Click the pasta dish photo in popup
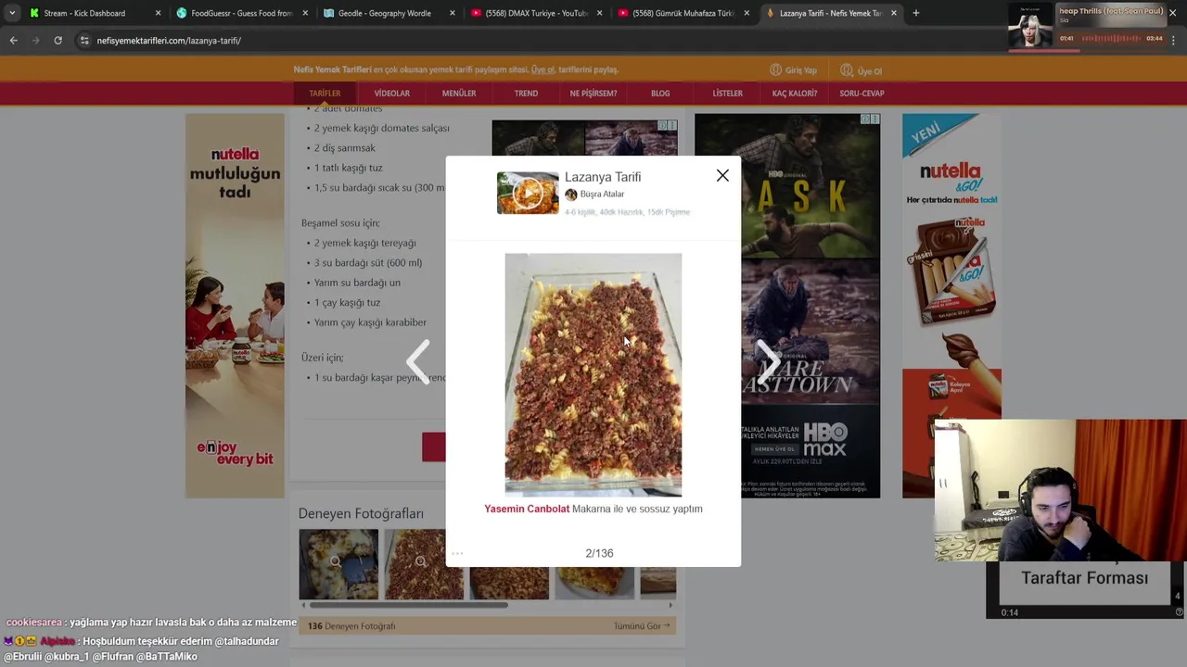This screenshot has height=667, width=1187. coord(593,374)
